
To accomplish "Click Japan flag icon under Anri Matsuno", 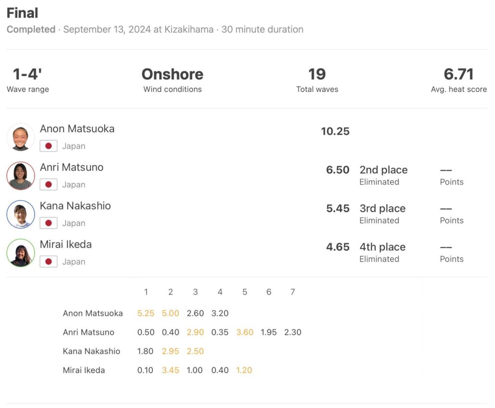I will (x=49, y=185).
